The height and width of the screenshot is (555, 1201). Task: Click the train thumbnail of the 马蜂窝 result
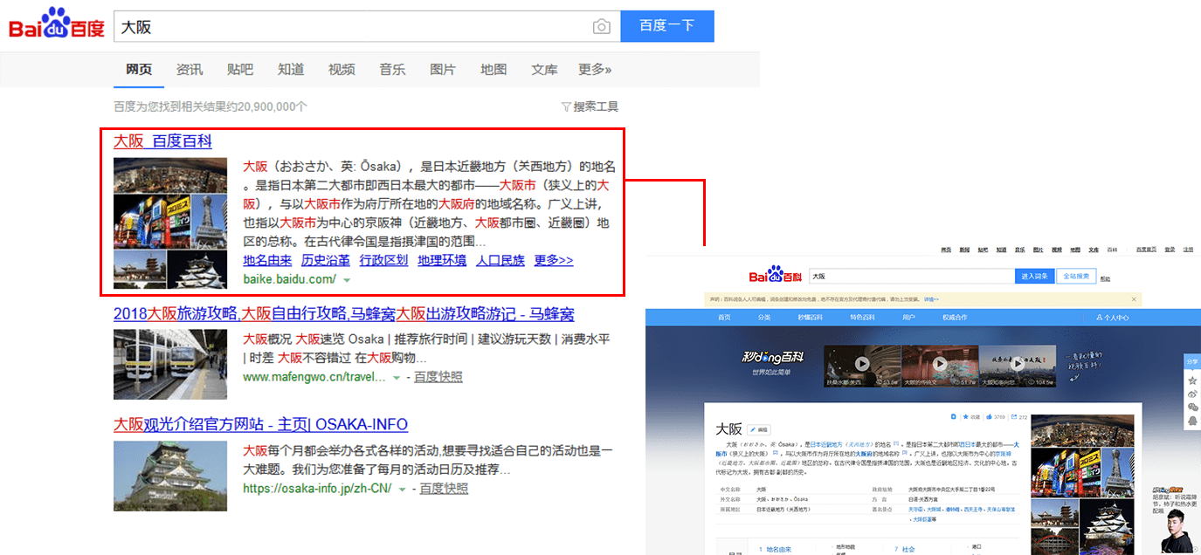170,365
